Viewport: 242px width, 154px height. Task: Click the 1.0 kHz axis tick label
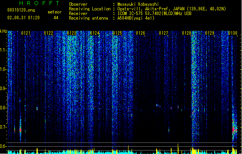coord(3,69)
